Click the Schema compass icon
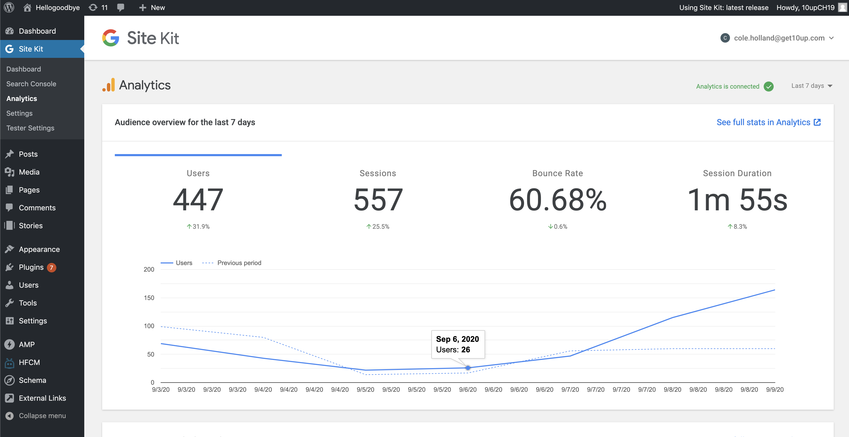Image resolution: width=849 pixels, height=437 pixels. click(9, 380)
